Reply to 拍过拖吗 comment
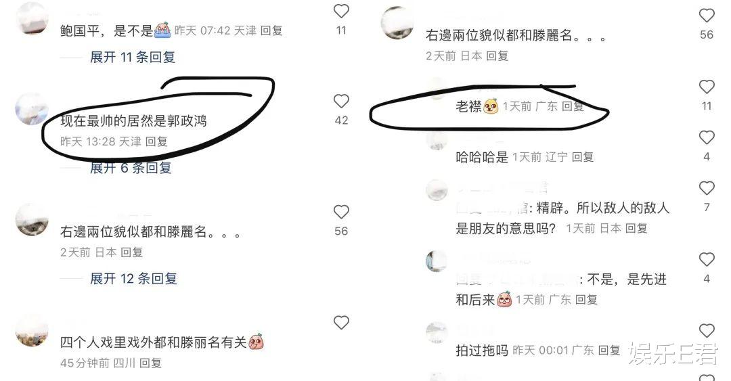The height and width of the screenshot is (381, 731). tap(609, 351)
